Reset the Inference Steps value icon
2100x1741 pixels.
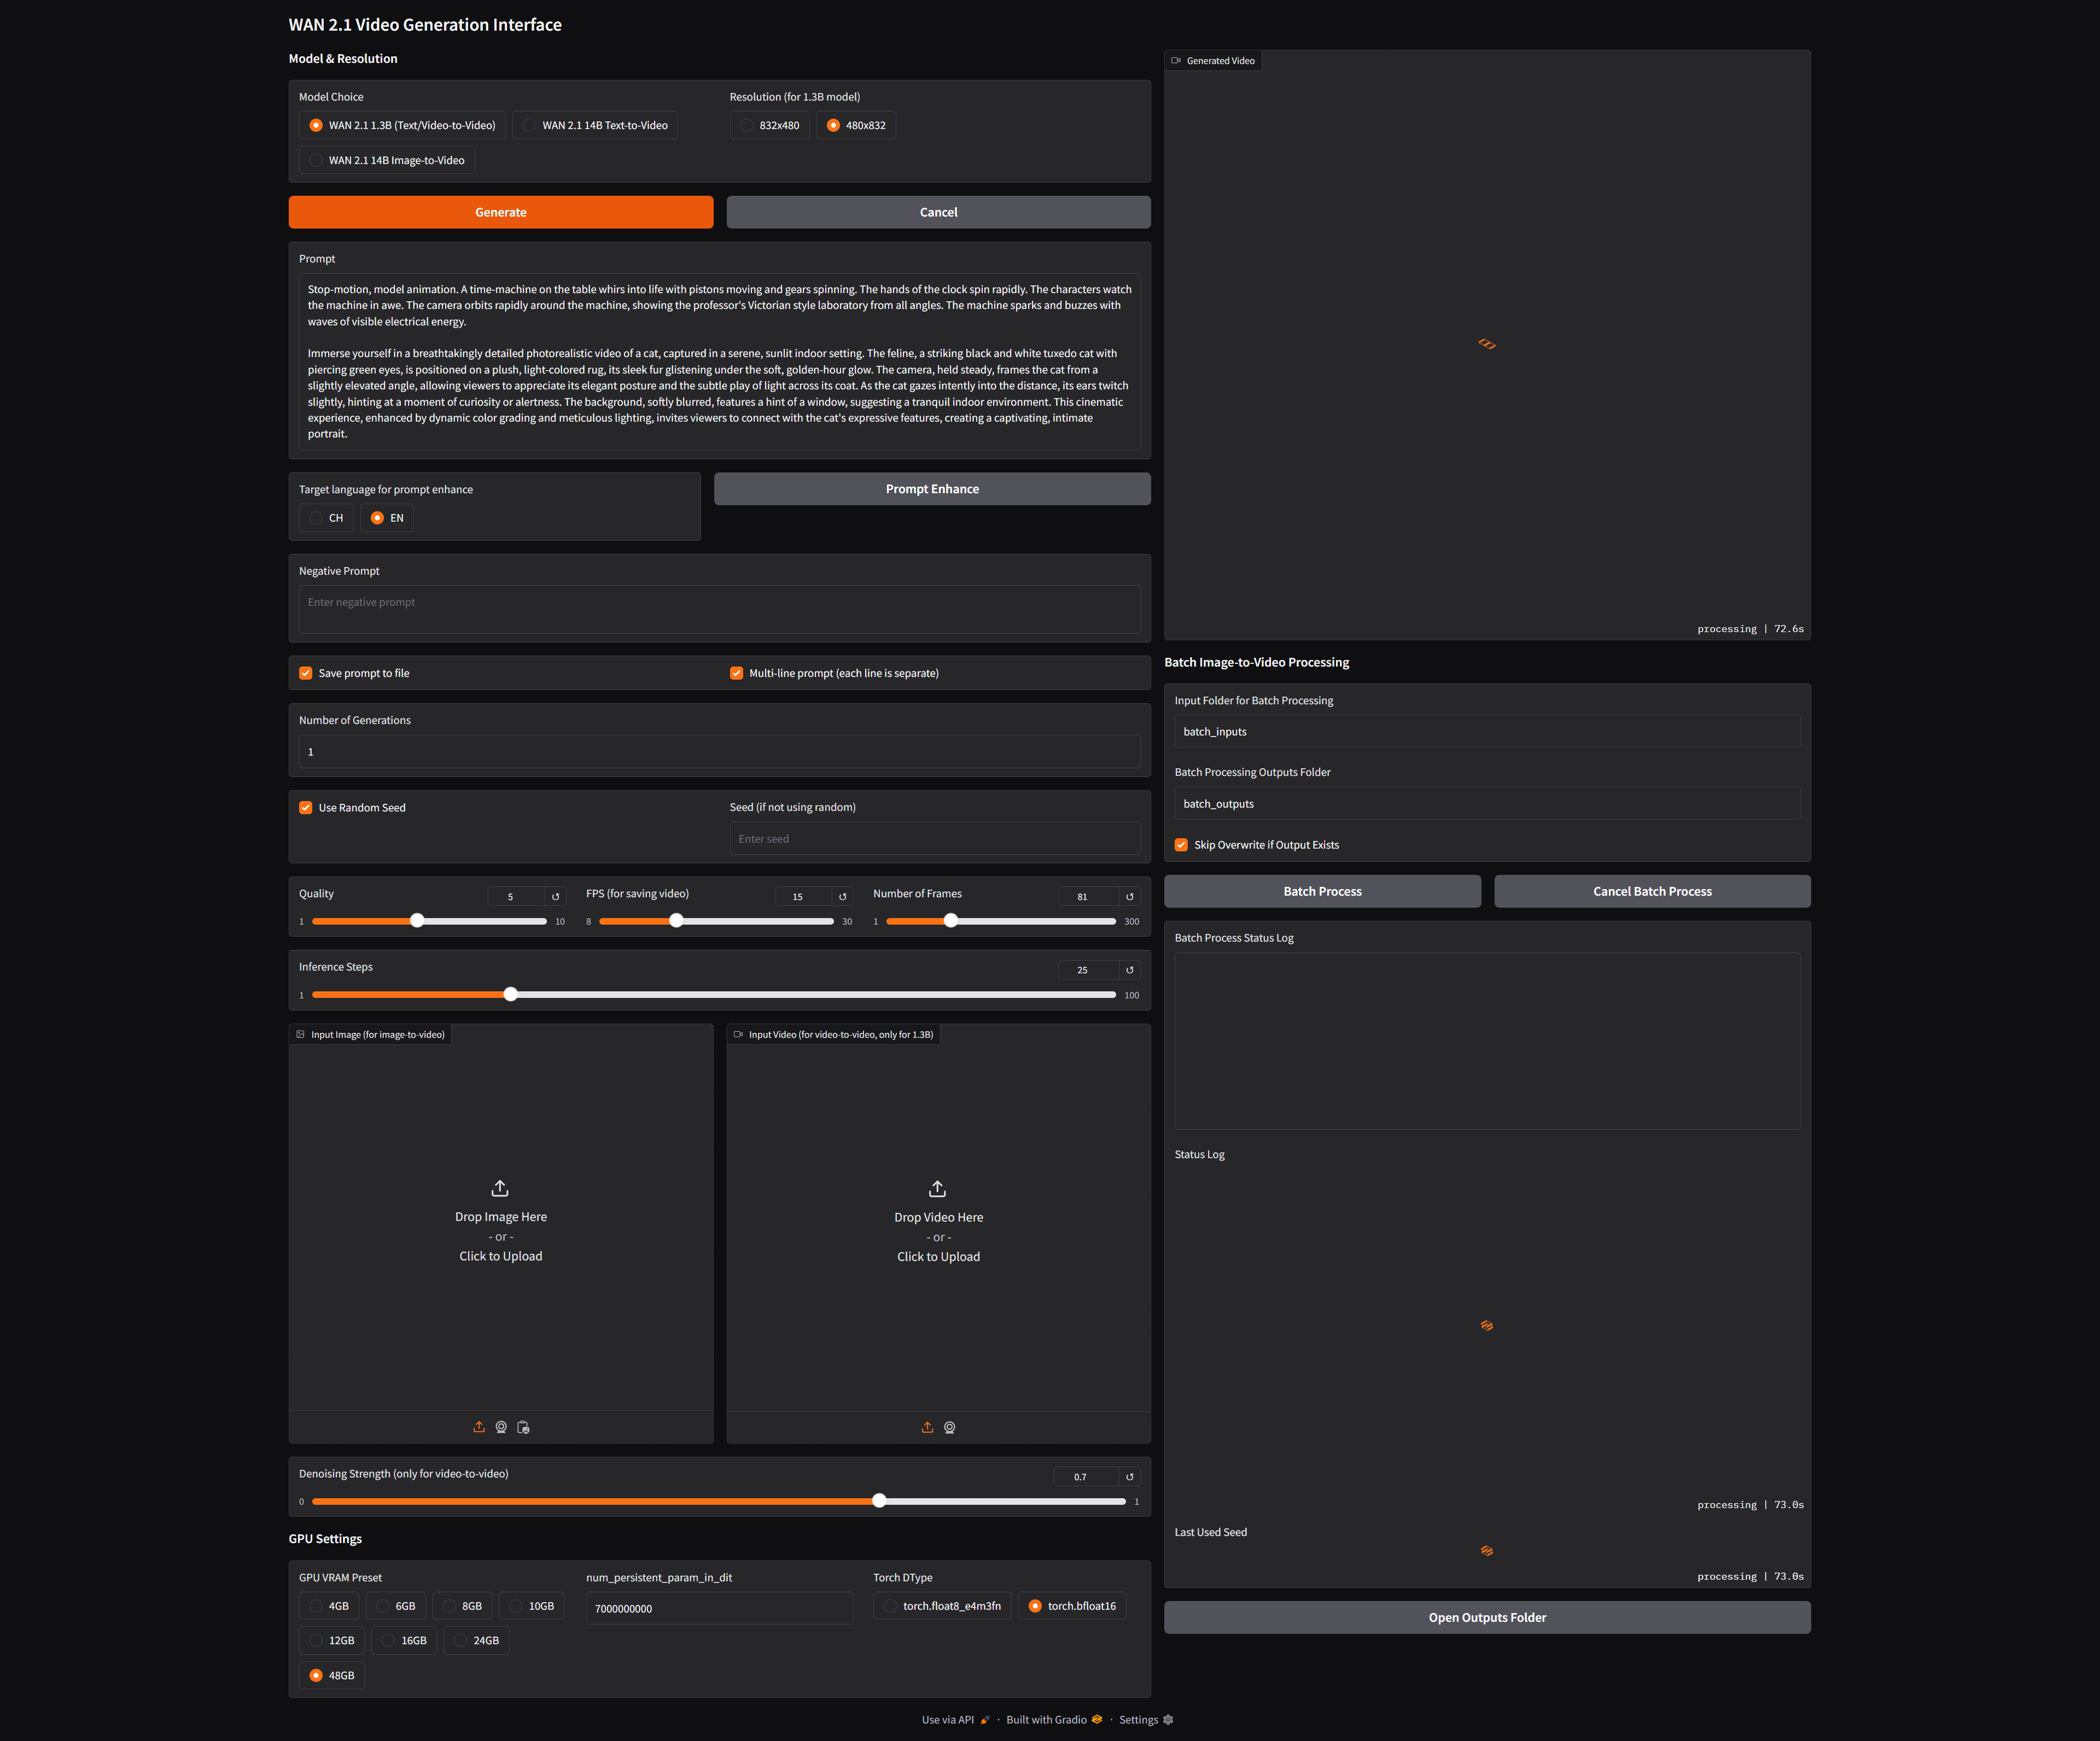(1129, 969)
